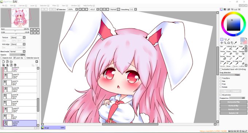Enable the HQ preview checkbox
This screenshot has height=133, width=248.
[221, 95]
